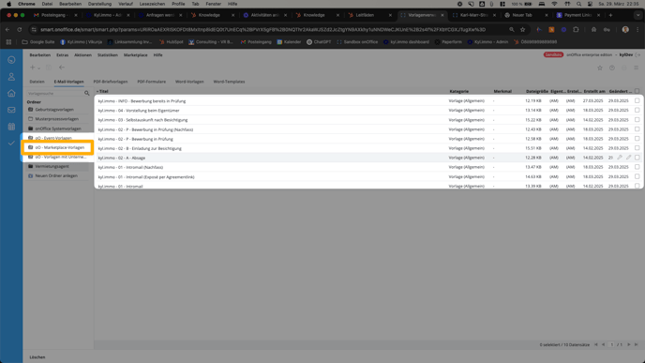Sort by the Dateigröße column header
Screen dimensions: 645x363
point(536,91)
